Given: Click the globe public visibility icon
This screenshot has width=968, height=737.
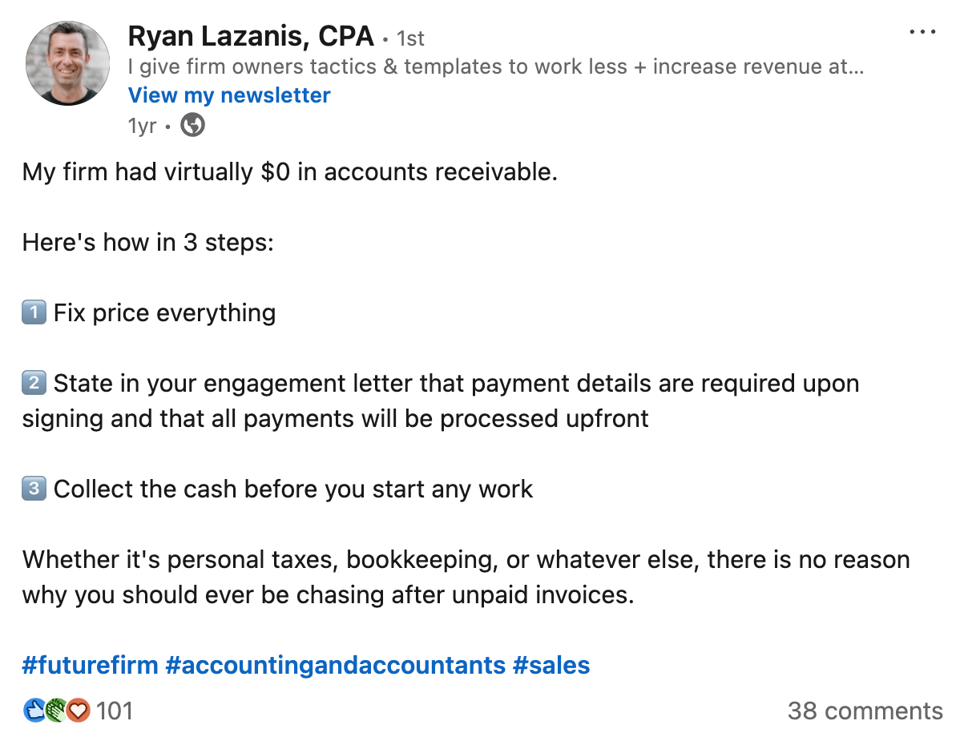Looking at the screenshot, I should 192,125.
